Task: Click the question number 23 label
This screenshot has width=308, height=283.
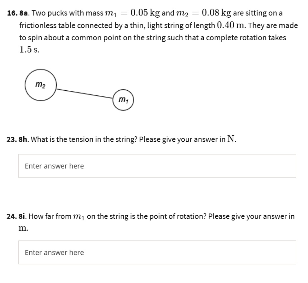Action: coord(11,139)
